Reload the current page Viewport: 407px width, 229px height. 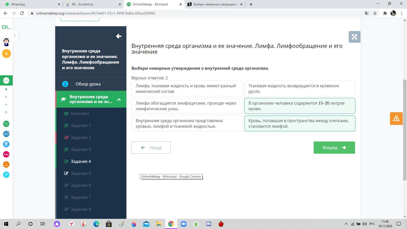coord(22,13)
